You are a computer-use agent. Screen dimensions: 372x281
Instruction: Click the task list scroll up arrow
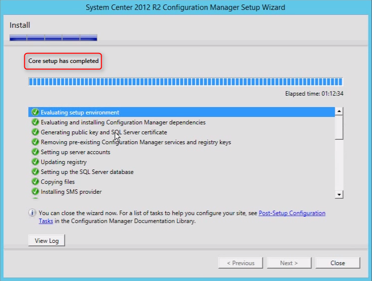[339, 111]
